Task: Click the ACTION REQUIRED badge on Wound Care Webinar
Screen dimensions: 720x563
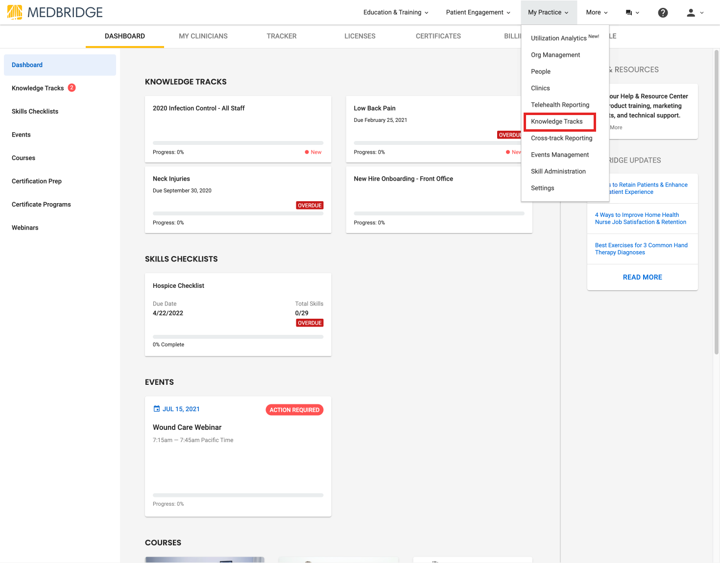Action: 294,410
